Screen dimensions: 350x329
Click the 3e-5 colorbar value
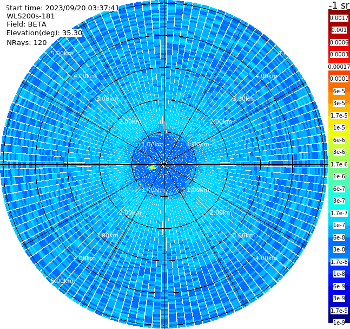coord(339,103)
